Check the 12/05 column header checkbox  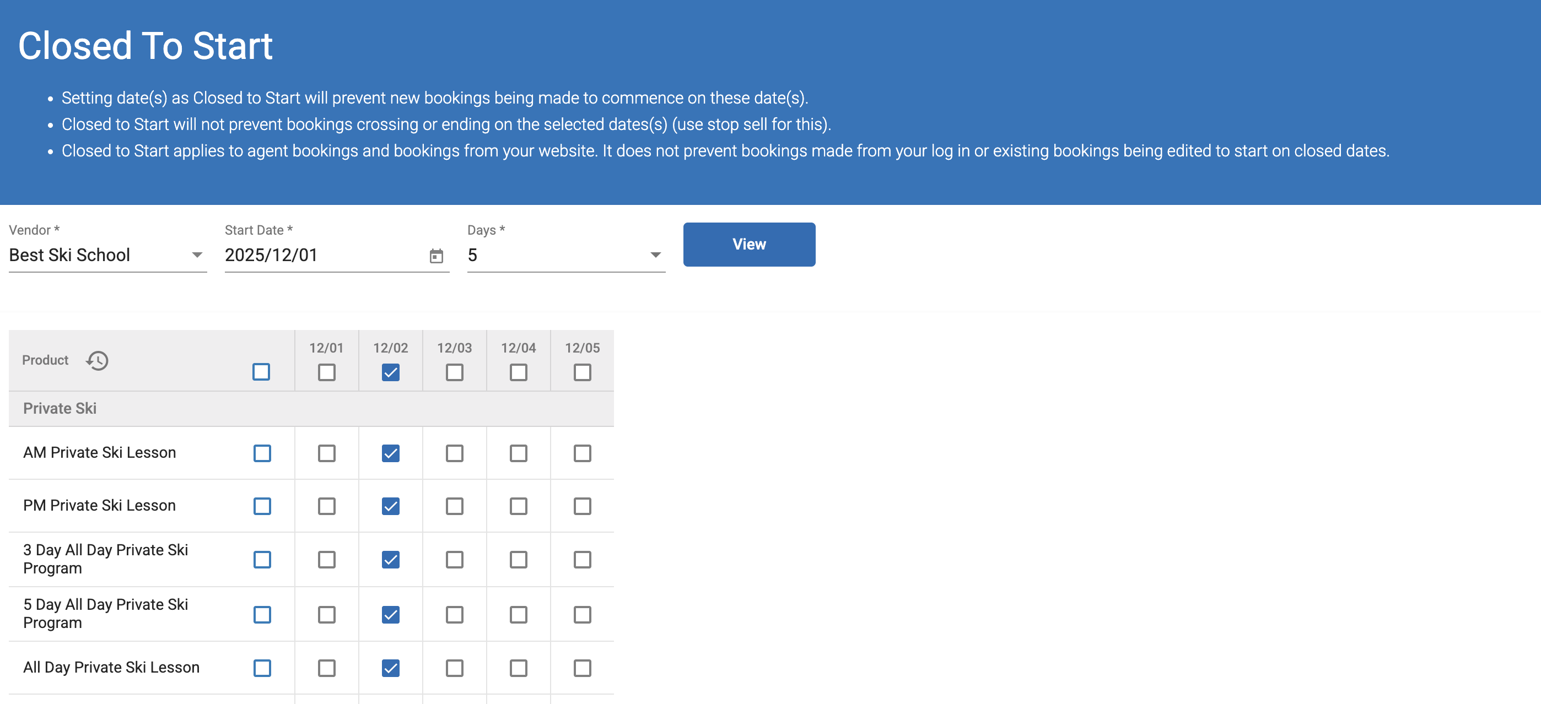[x=581, y=372]
